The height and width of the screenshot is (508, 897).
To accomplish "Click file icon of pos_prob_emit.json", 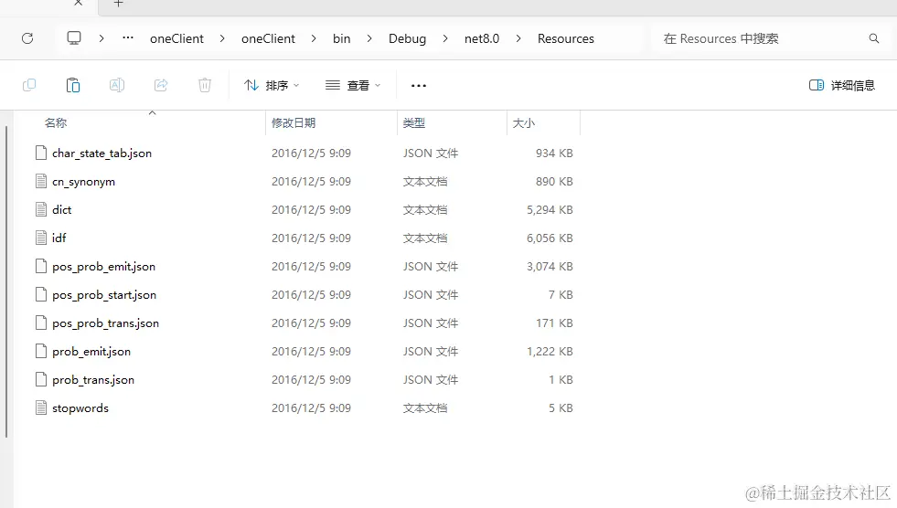I will tap(40, 266).
